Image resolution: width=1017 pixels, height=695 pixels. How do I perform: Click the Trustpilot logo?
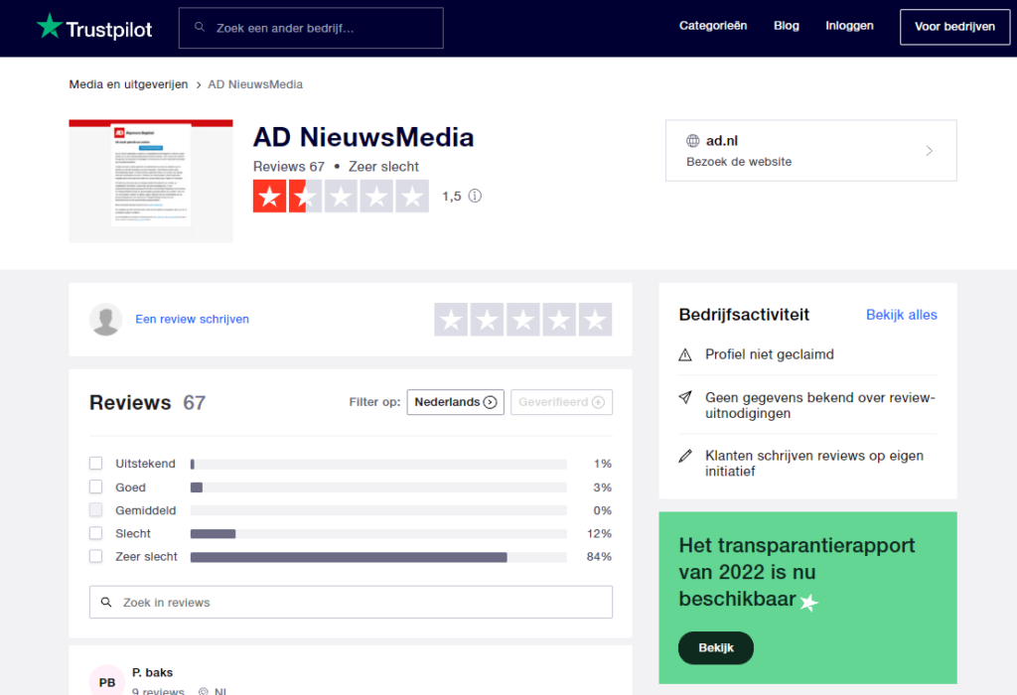tap(94, 27)
